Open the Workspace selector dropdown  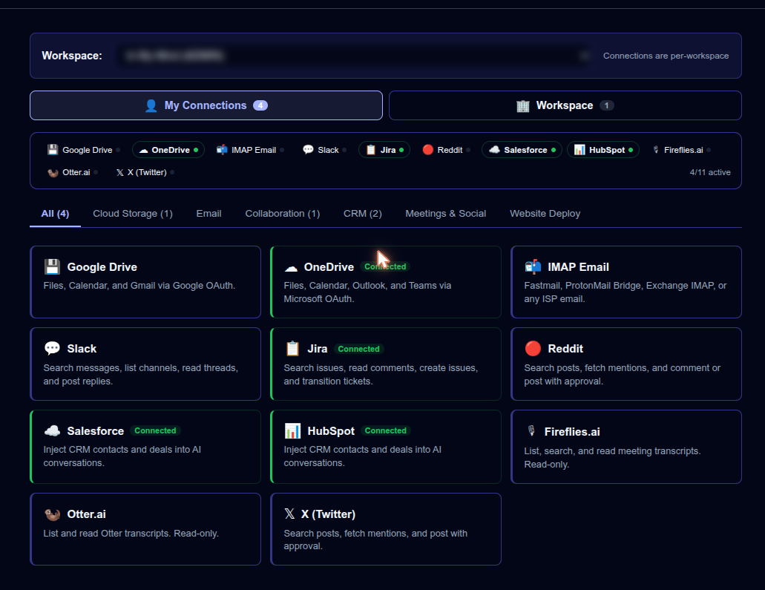[352, 56]
